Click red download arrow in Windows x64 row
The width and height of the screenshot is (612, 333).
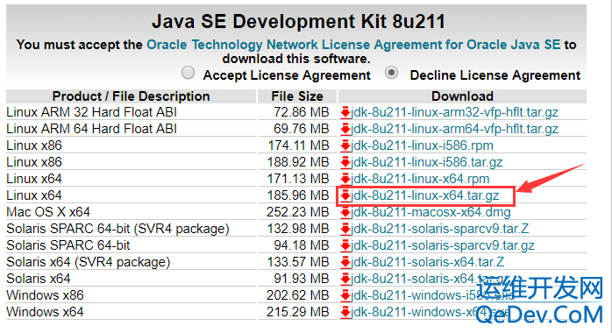click(x=345, y=312)
